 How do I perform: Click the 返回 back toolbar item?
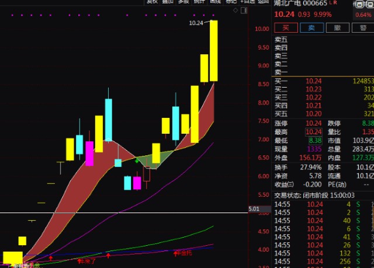(x=264, y=2)
